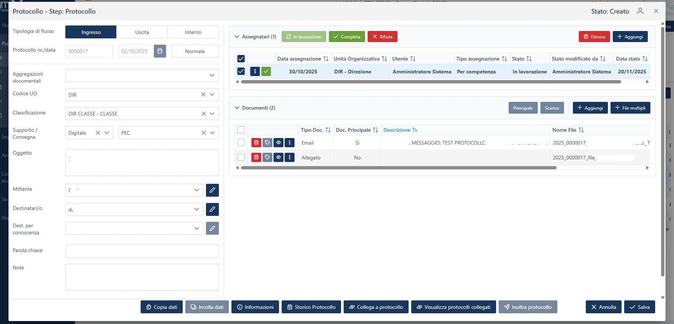Click the calendar icon next to protocol date

point(160,51)
